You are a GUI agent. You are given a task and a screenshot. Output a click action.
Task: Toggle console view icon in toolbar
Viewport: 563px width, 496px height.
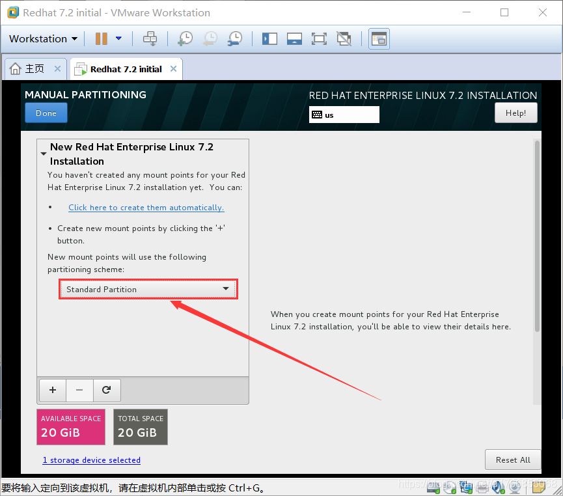[379, 38]
